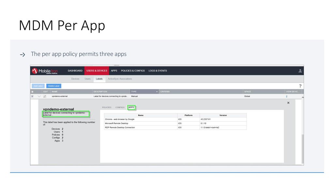Select 'Microsoft Remote Desktop' row
This screenshot has width=334, height=188.
pyautogui.click(x=175, y=123)
